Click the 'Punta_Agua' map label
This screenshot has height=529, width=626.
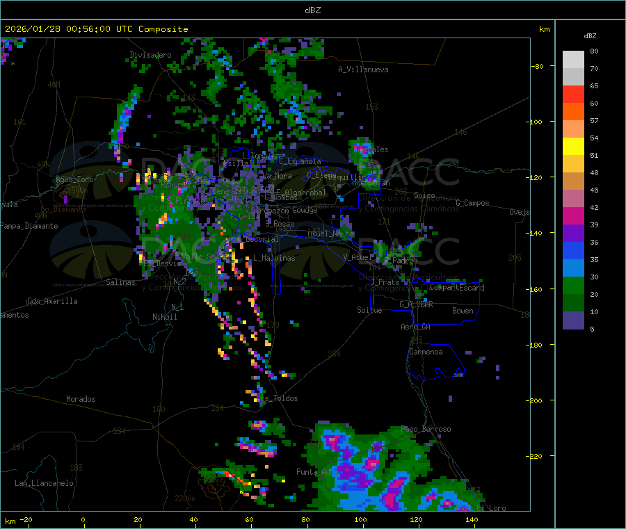pos(317,472)
